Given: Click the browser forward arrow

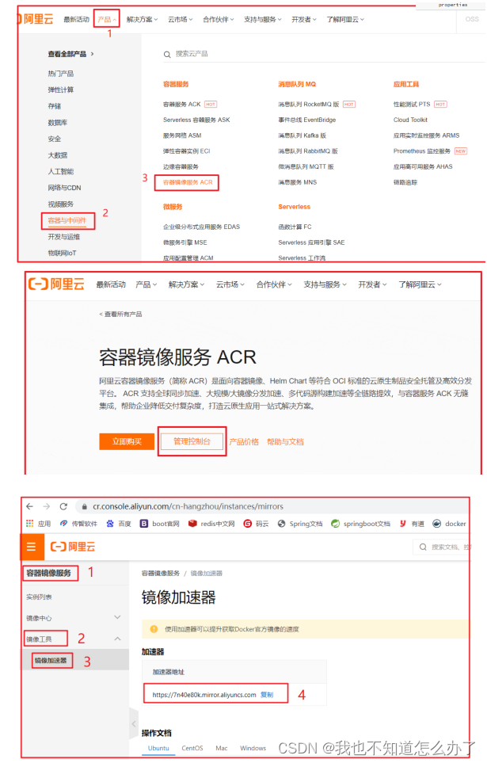Looking at the screenshot, I should [x=46, y=506].
